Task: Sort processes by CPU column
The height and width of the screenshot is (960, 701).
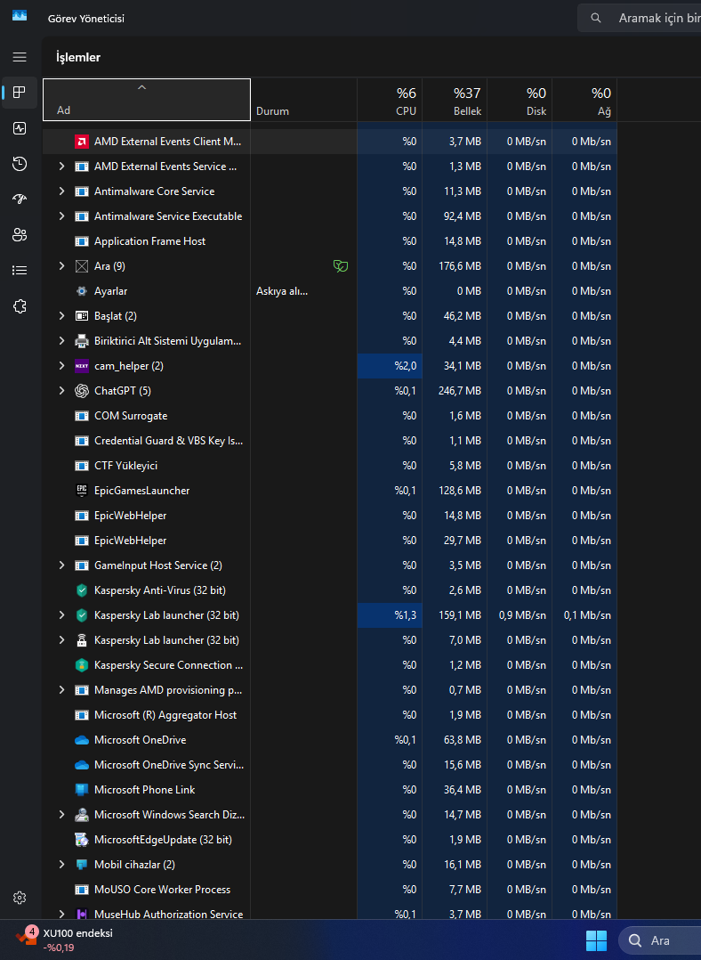Action: [390, 100]
